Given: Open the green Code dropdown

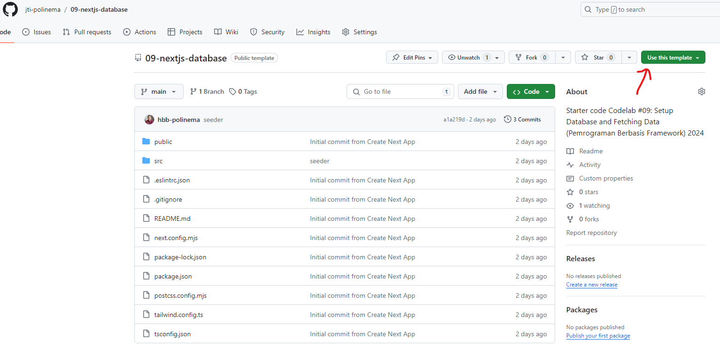Looking at the screenshot, I should (531, 91).
